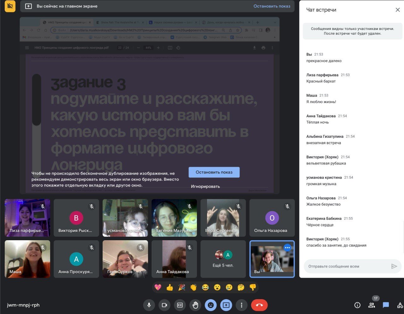Close the 'Чат встречи' chat panel
The image size is (404, 314).
pos(397,10)
